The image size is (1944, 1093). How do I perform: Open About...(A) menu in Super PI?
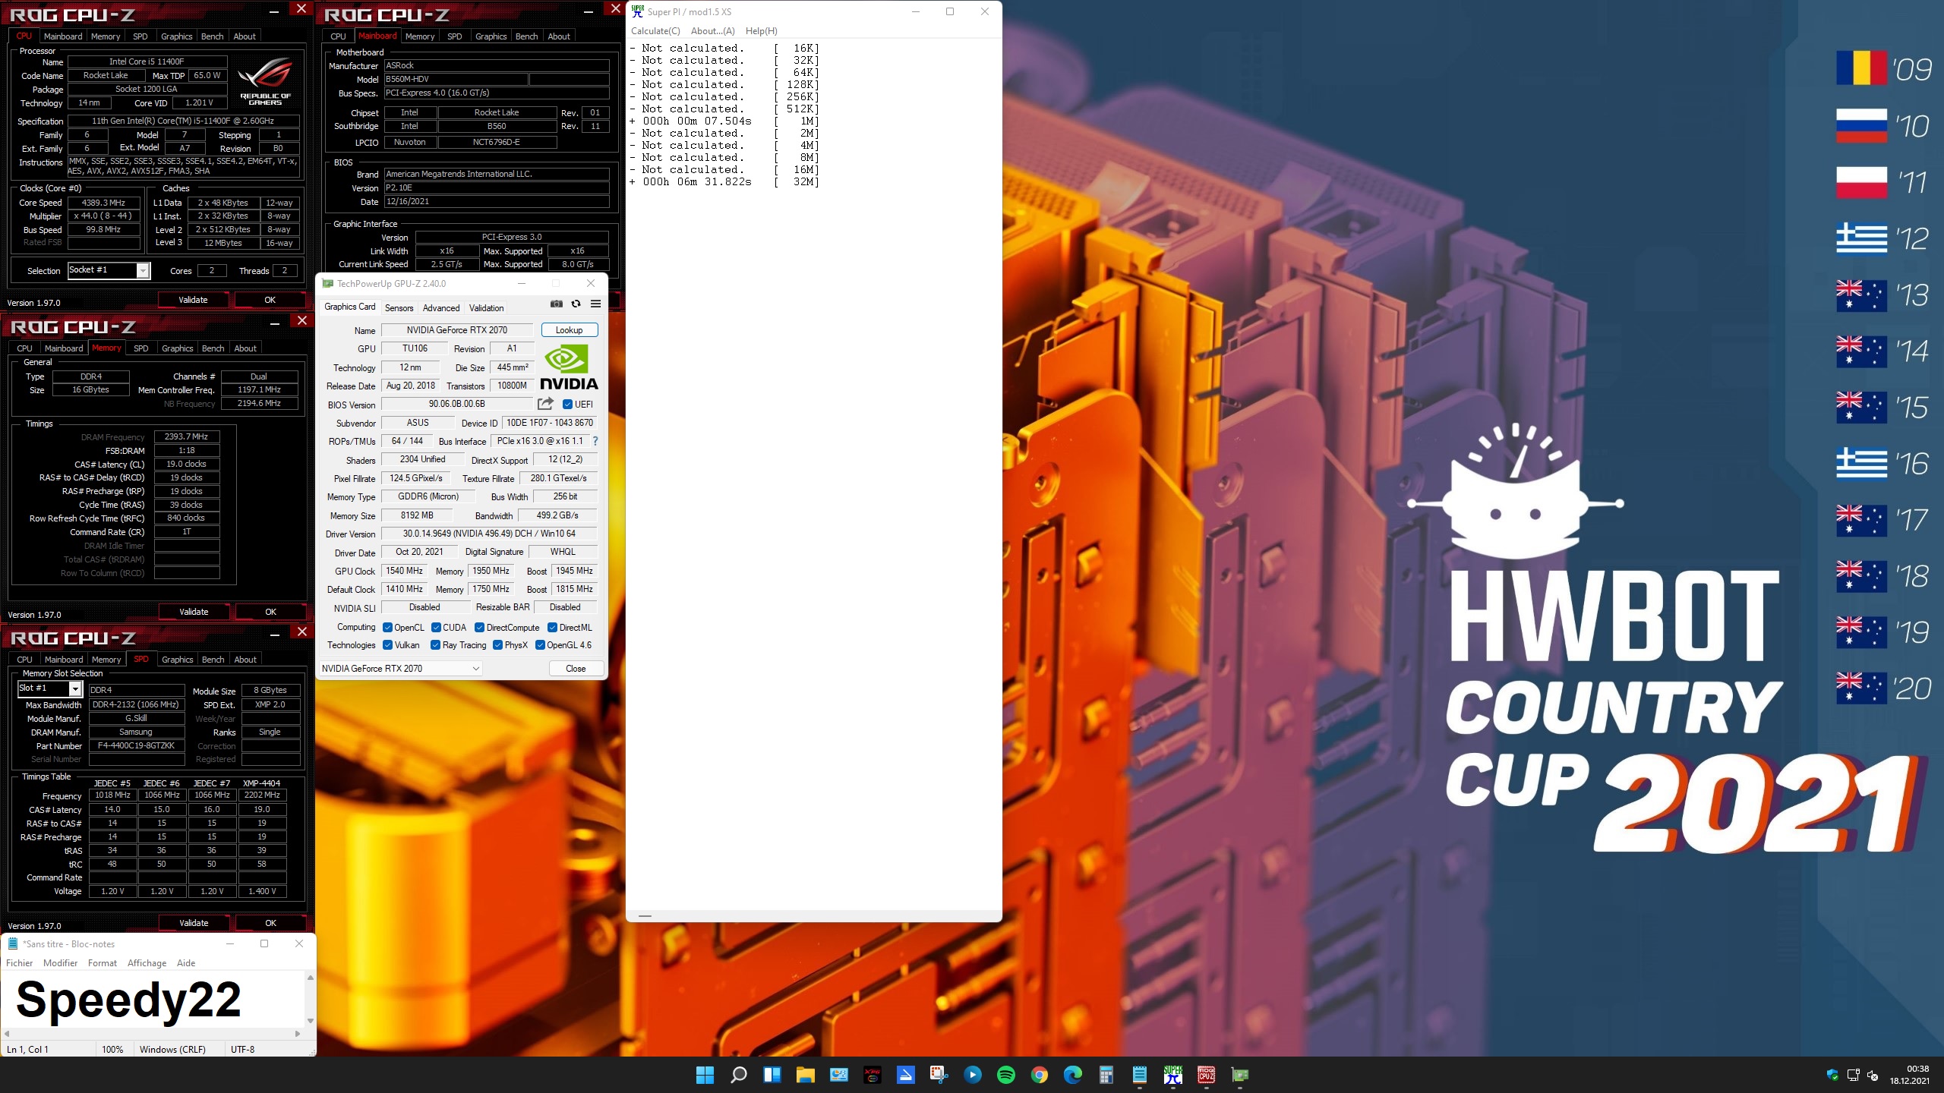(x=712, y=31)
